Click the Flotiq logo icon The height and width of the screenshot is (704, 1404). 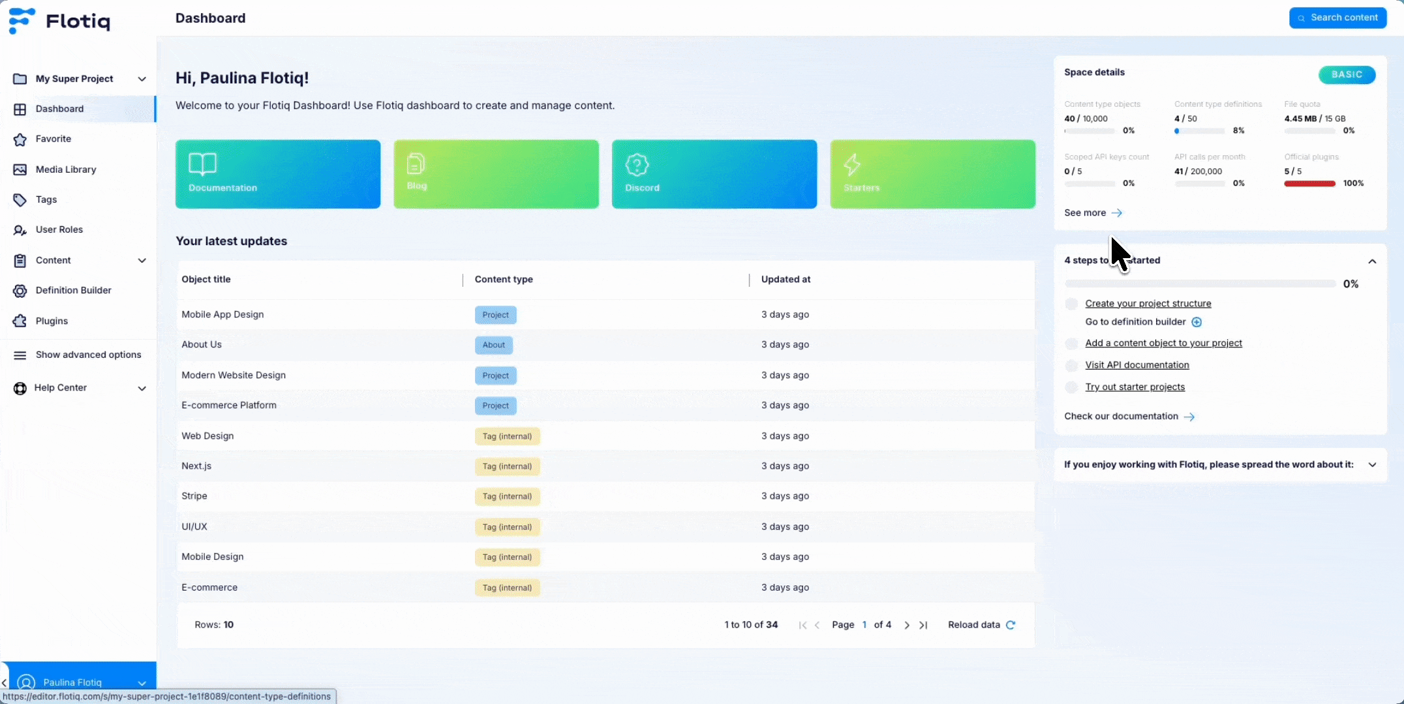22,21
